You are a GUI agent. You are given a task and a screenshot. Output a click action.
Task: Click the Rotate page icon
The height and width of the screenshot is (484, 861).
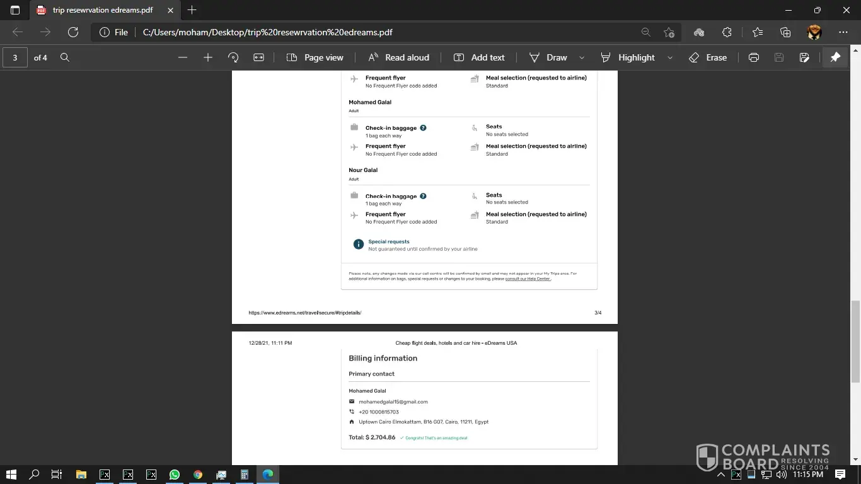[233, 57]
